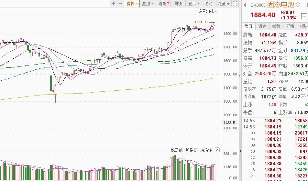Viewport: 308px width, 181px height.
Task: Click the plus zoom-in chart icon
Action: point(113,4)
